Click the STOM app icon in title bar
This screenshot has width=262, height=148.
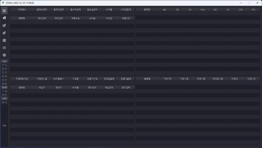(3, 3)
